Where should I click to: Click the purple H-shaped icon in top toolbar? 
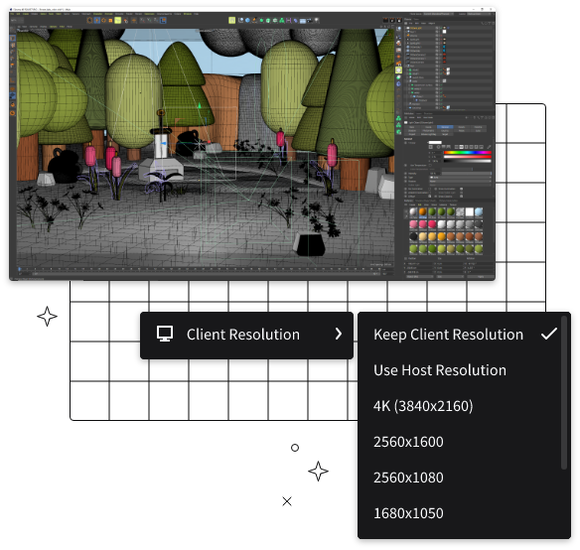289,20
